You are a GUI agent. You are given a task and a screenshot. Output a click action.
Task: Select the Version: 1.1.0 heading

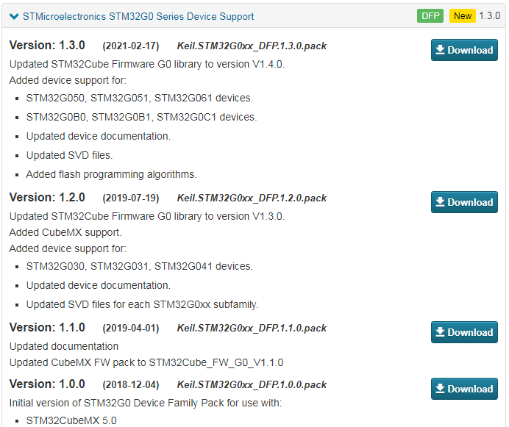pyautogui.click(x=47, y=328)
